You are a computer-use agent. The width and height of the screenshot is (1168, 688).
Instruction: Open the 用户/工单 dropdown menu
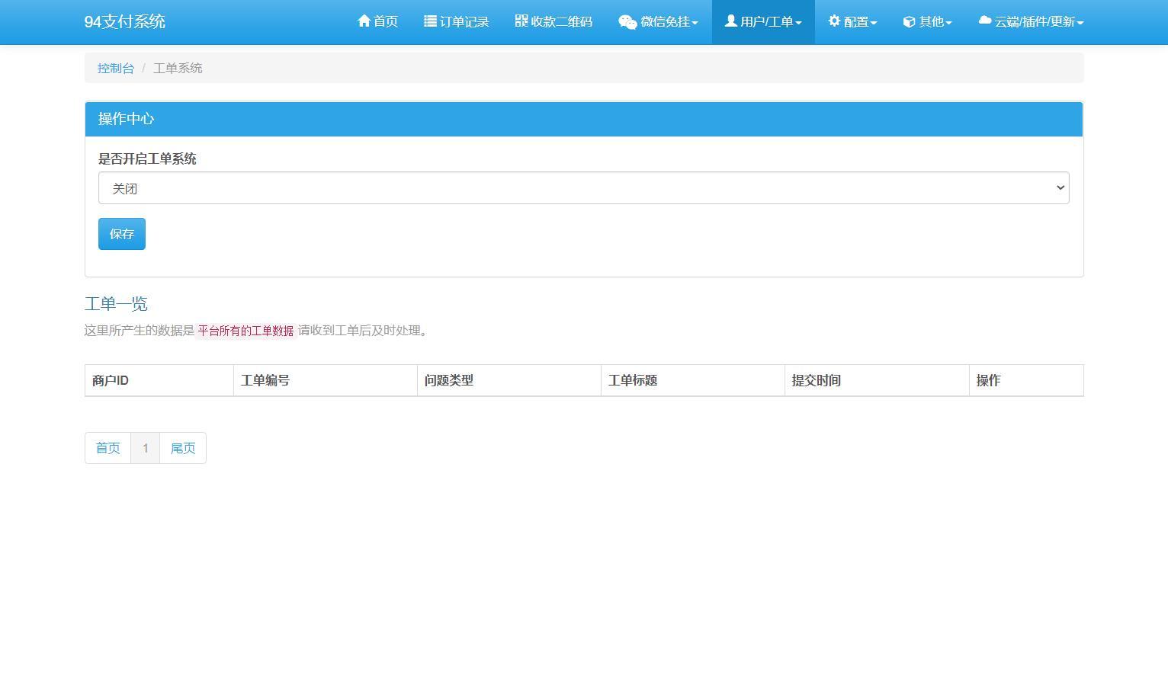(x=763, y=21)
